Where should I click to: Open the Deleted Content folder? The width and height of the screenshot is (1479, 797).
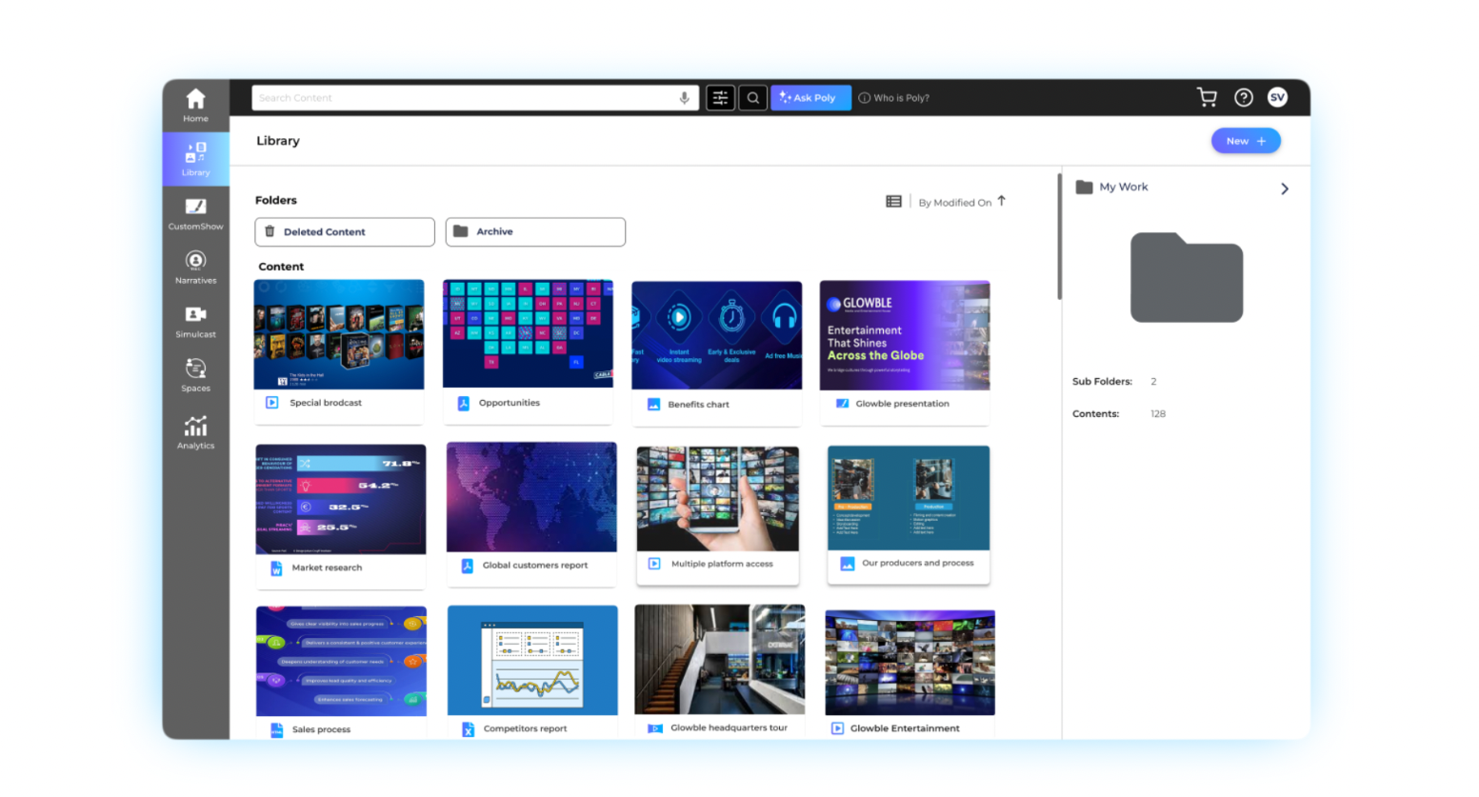[345, 231]
